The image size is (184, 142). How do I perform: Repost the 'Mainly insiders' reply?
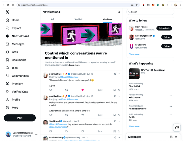67,115
